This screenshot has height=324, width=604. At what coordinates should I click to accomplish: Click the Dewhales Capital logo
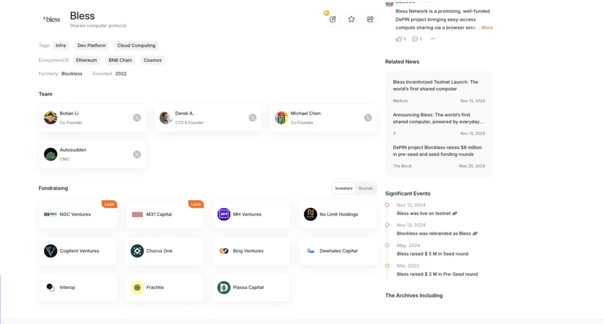click(310, 251)
